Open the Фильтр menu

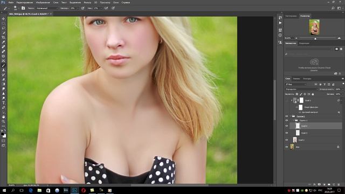tap(87, 2)
